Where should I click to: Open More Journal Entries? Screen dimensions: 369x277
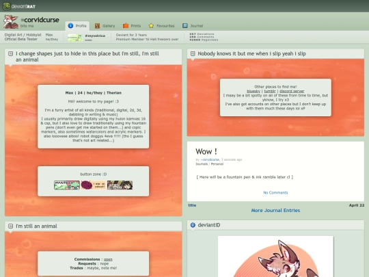[x=275, y=211]
